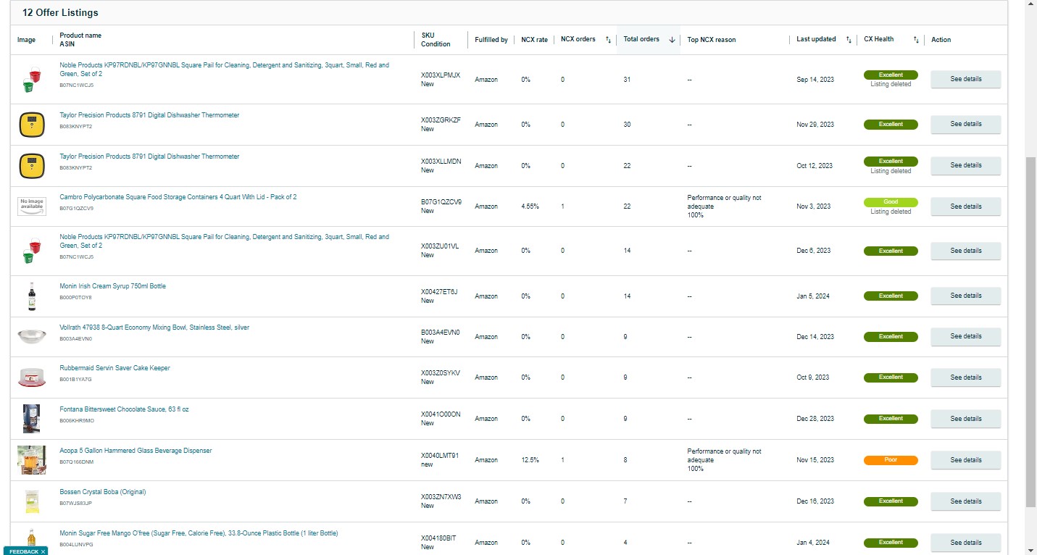
Task: Click the date Nov 15, 2023
Action: pyautogui.click(x=815, y=460)
